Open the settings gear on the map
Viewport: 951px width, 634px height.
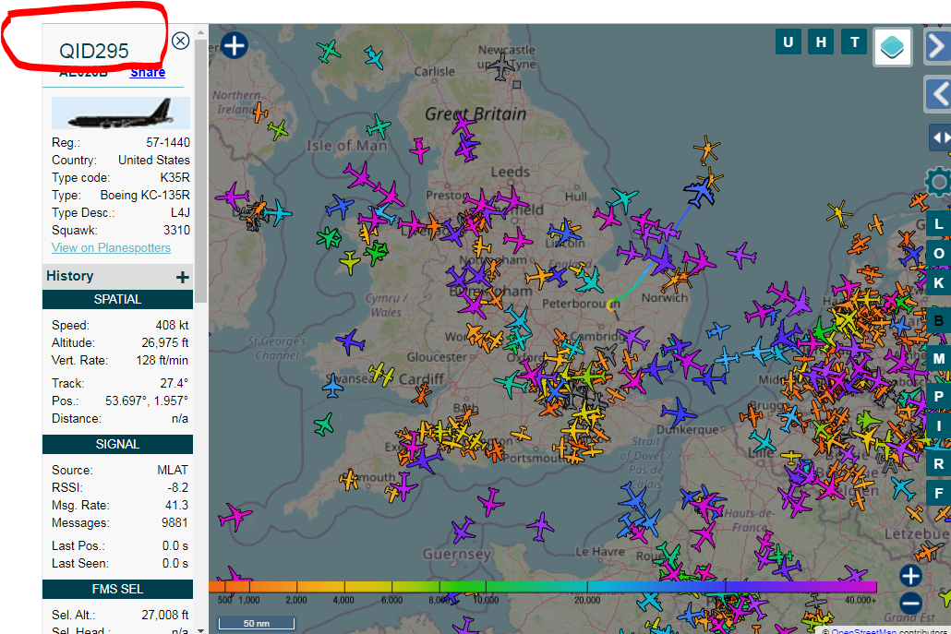[x=939, y=181]
